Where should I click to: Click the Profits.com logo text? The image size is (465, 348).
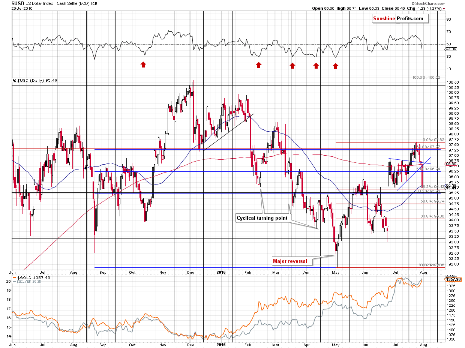[x=410, y=19]
